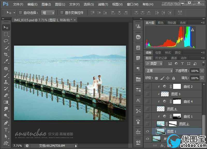
Task: Activate the Brush tool
Action: point(6,75)
